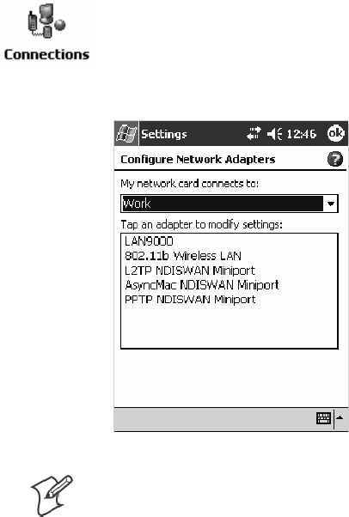Open the help question mark icon
The image size is (349, 517).
click(x=334, y=159)
